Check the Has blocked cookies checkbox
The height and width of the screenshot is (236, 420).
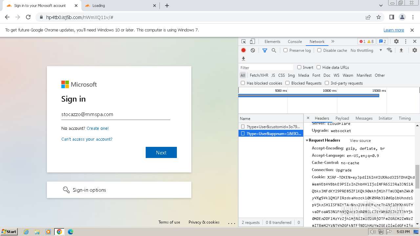243,83
